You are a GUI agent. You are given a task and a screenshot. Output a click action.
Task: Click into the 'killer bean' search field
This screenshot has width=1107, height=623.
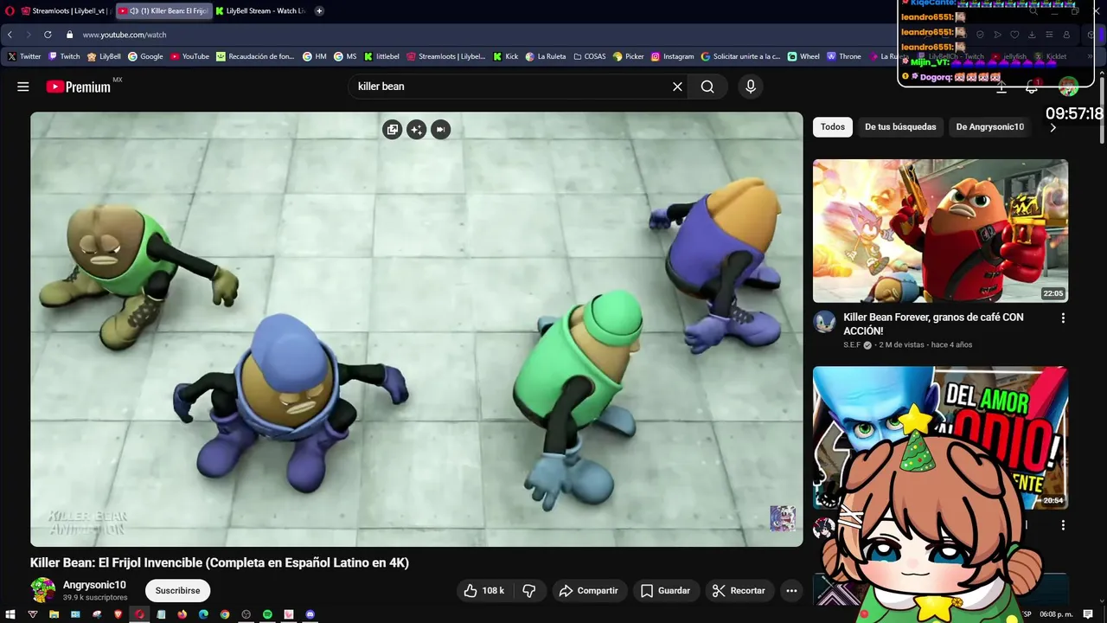click(519, 87)
